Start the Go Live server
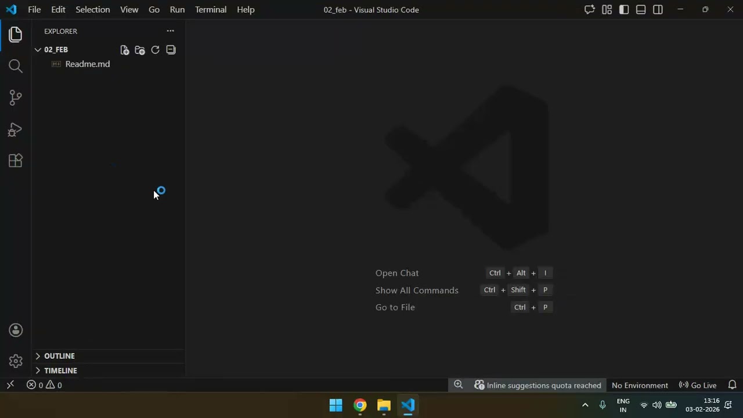This screenshot has height=418, width=743. 698,385
